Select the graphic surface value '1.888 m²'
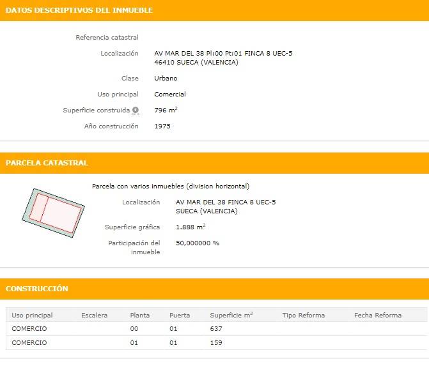Image resolution: width=429 pixels, height=366 pixels. click(191, 227)
